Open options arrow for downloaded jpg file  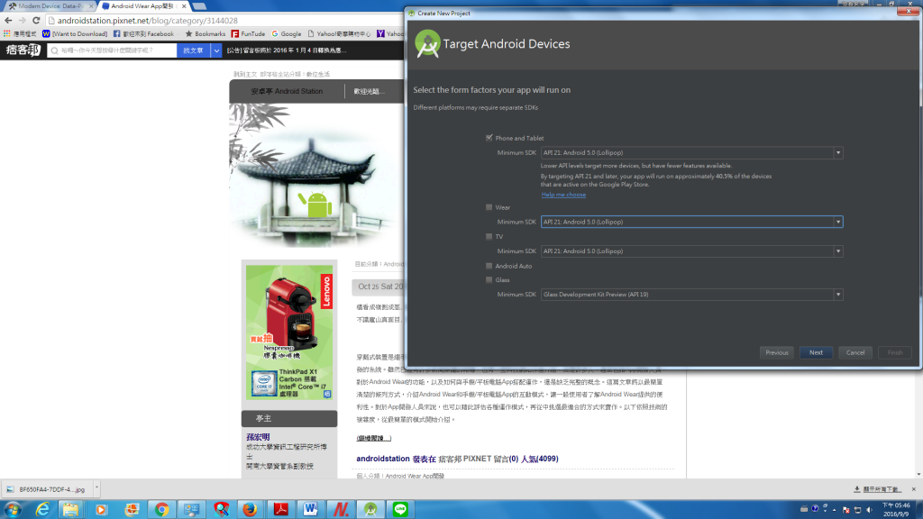(96, 488)
